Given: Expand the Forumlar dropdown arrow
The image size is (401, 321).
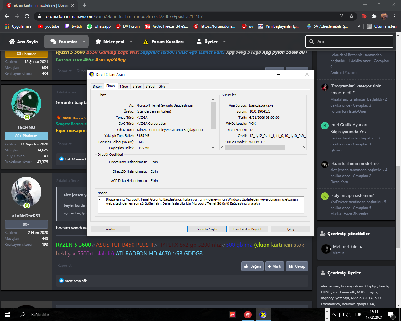Looking at the screenshot, I should 84,42.
